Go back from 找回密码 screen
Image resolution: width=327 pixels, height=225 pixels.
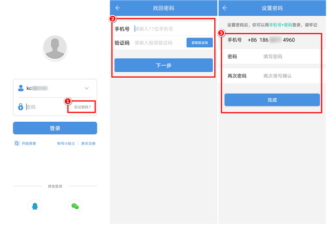[118, 8]
